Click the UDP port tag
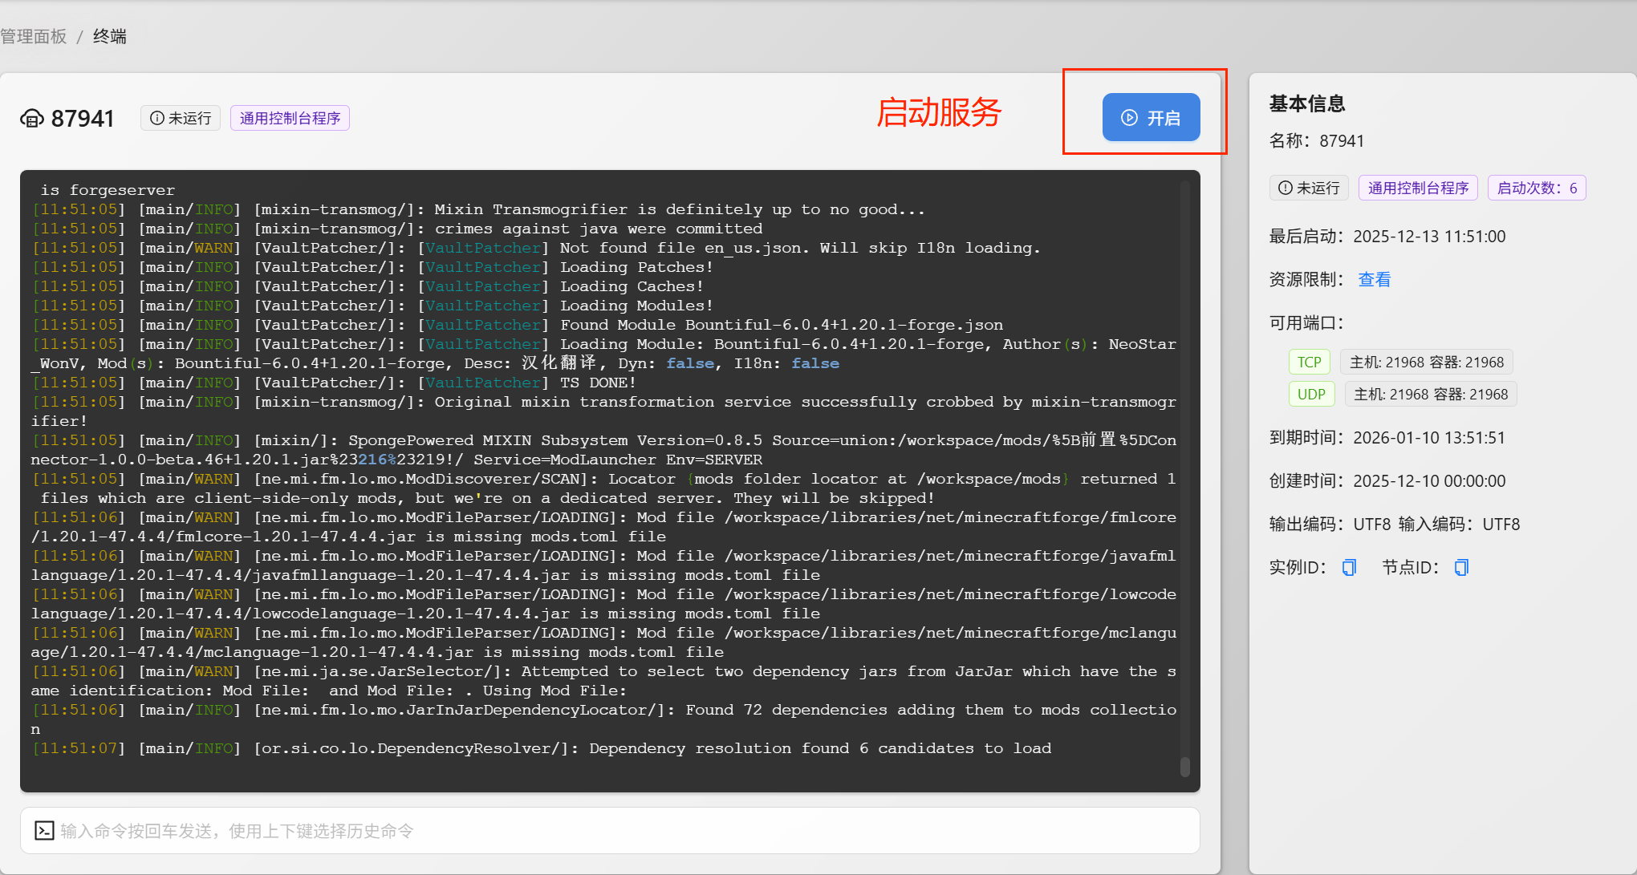The image size is (1637, 875). pos(1311,394)
